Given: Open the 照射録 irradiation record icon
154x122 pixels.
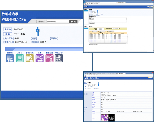Looking at the screenshot, I should 10,58.
